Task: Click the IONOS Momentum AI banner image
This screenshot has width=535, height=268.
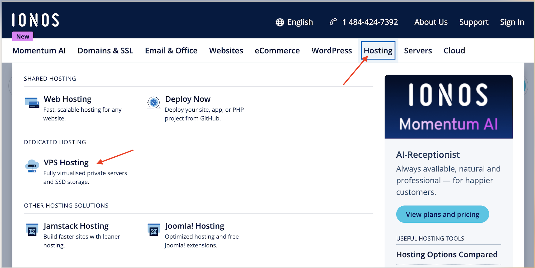Action: (x=448, y=107)
